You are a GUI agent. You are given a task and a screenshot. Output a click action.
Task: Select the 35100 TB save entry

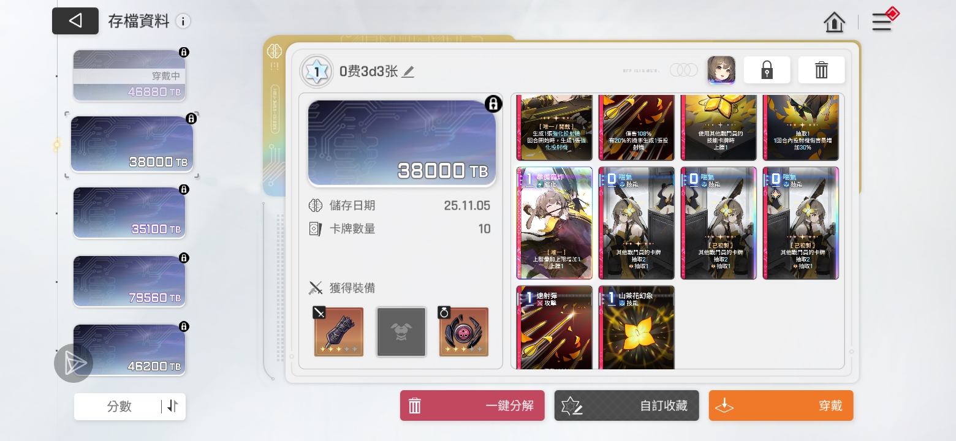(129, 213)
